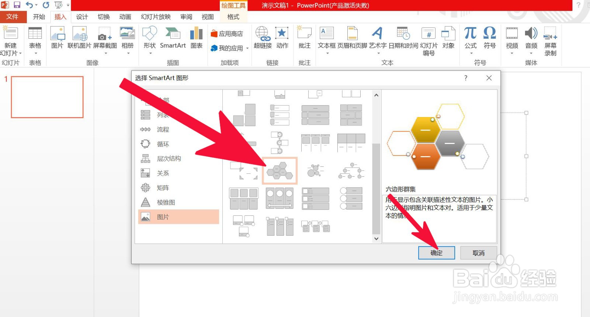Screen dimensions: 590x317
Task: Insert 日期和时间
Action: click(403, 38)
